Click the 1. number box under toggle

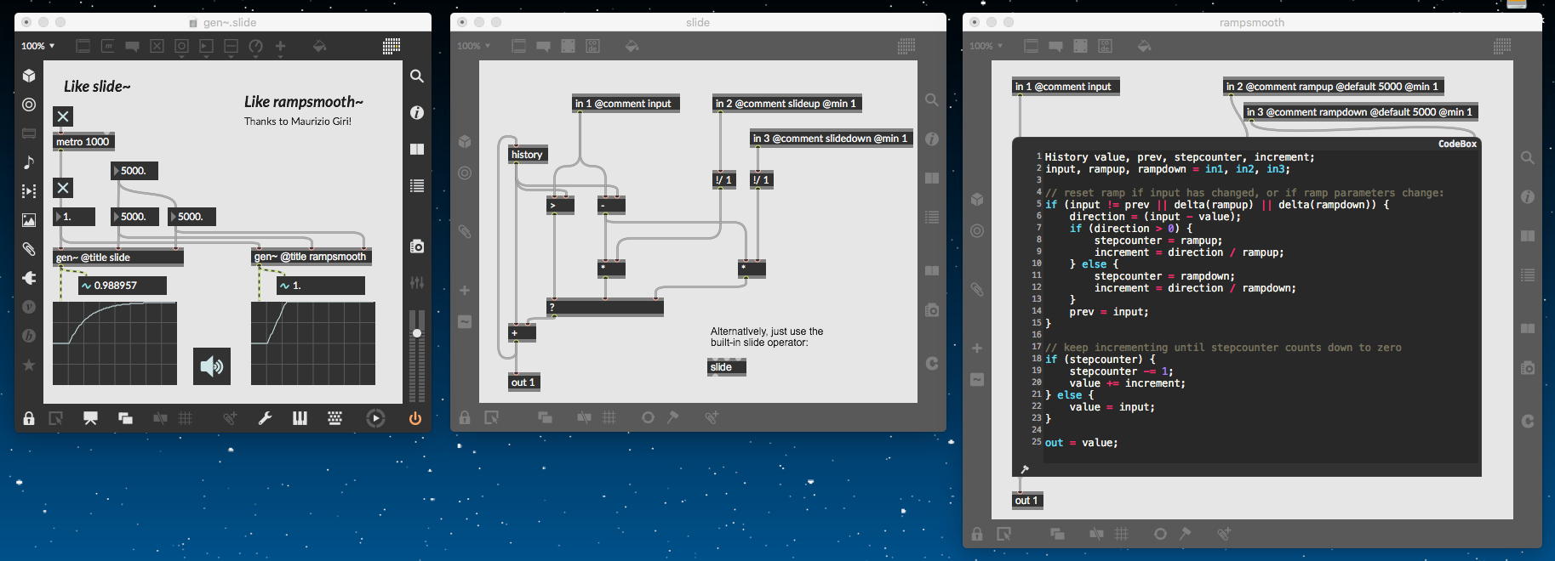coord(74,217)
